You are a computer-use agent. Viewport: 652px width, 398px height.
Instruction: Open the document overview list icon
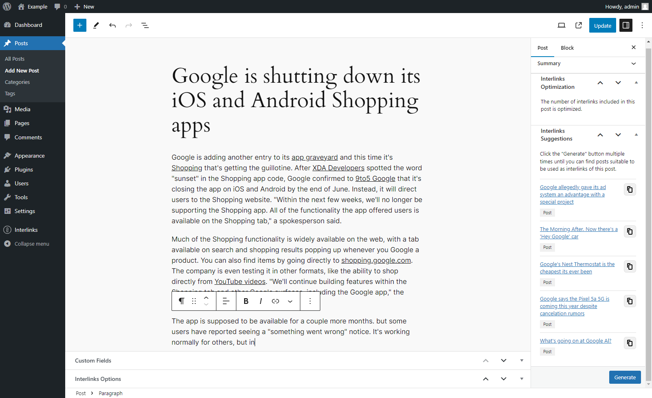pos(145,25)
